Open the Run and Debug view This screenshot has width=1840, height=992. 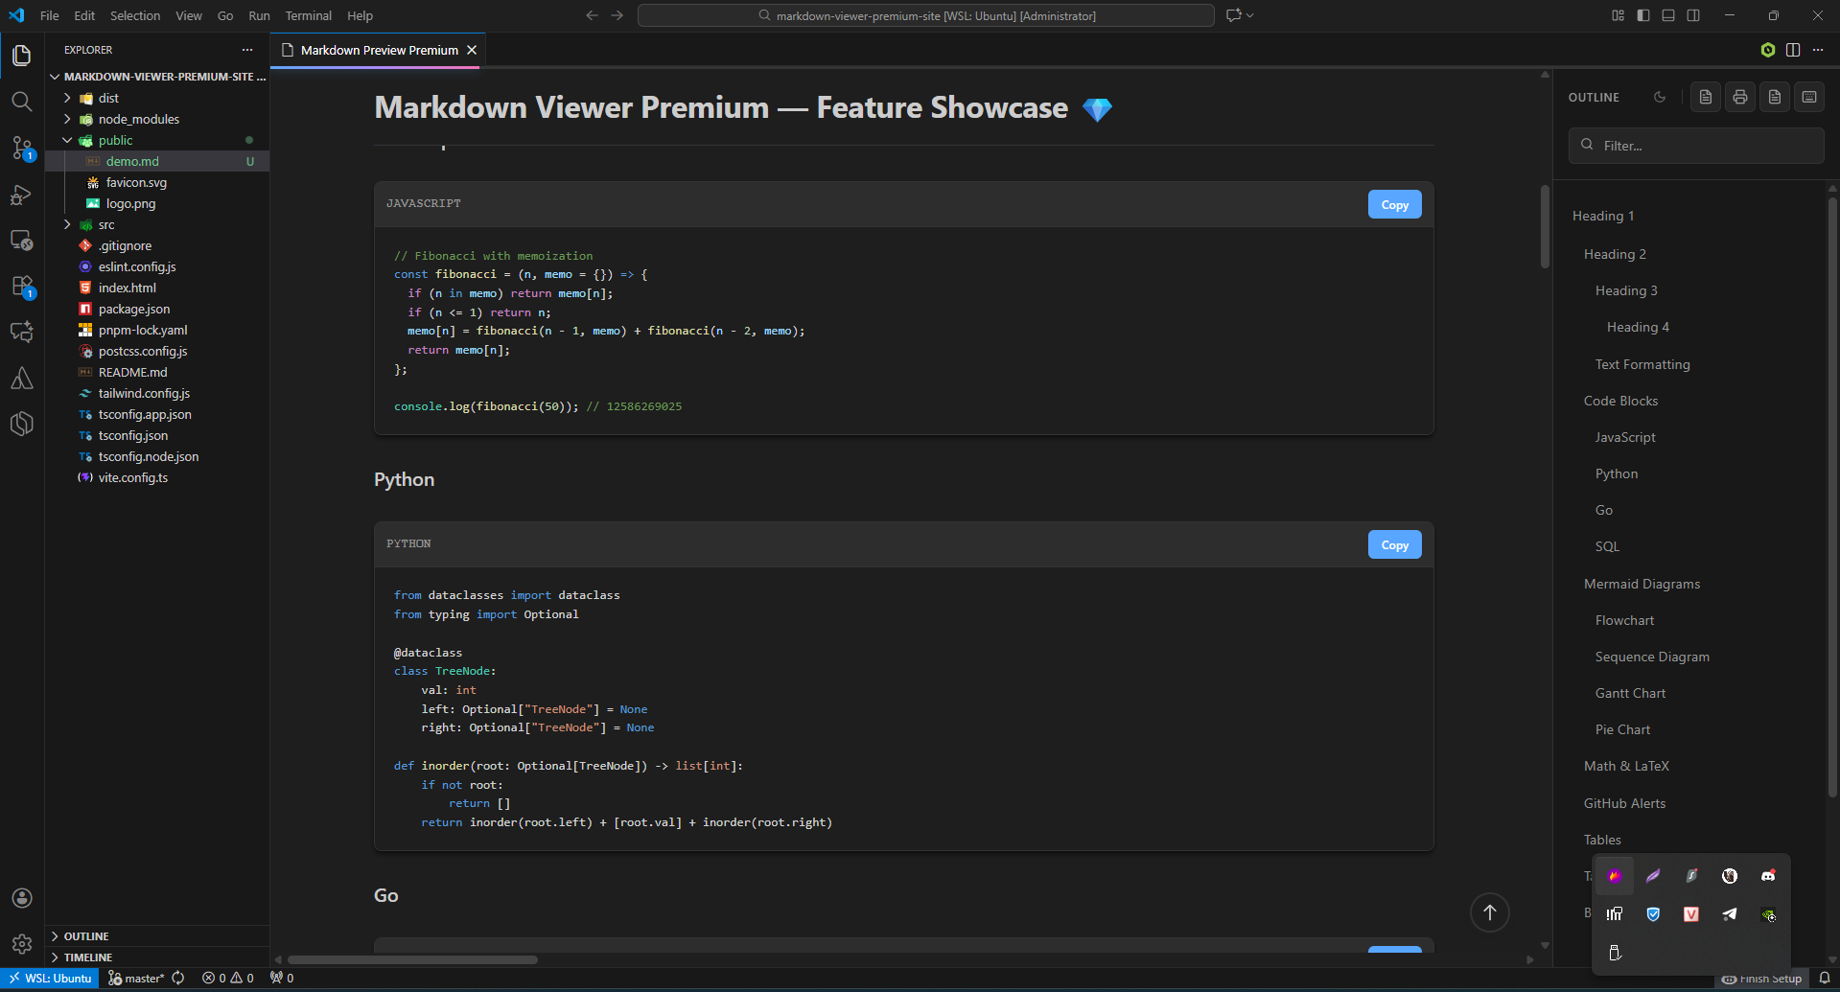pos(21,195)
